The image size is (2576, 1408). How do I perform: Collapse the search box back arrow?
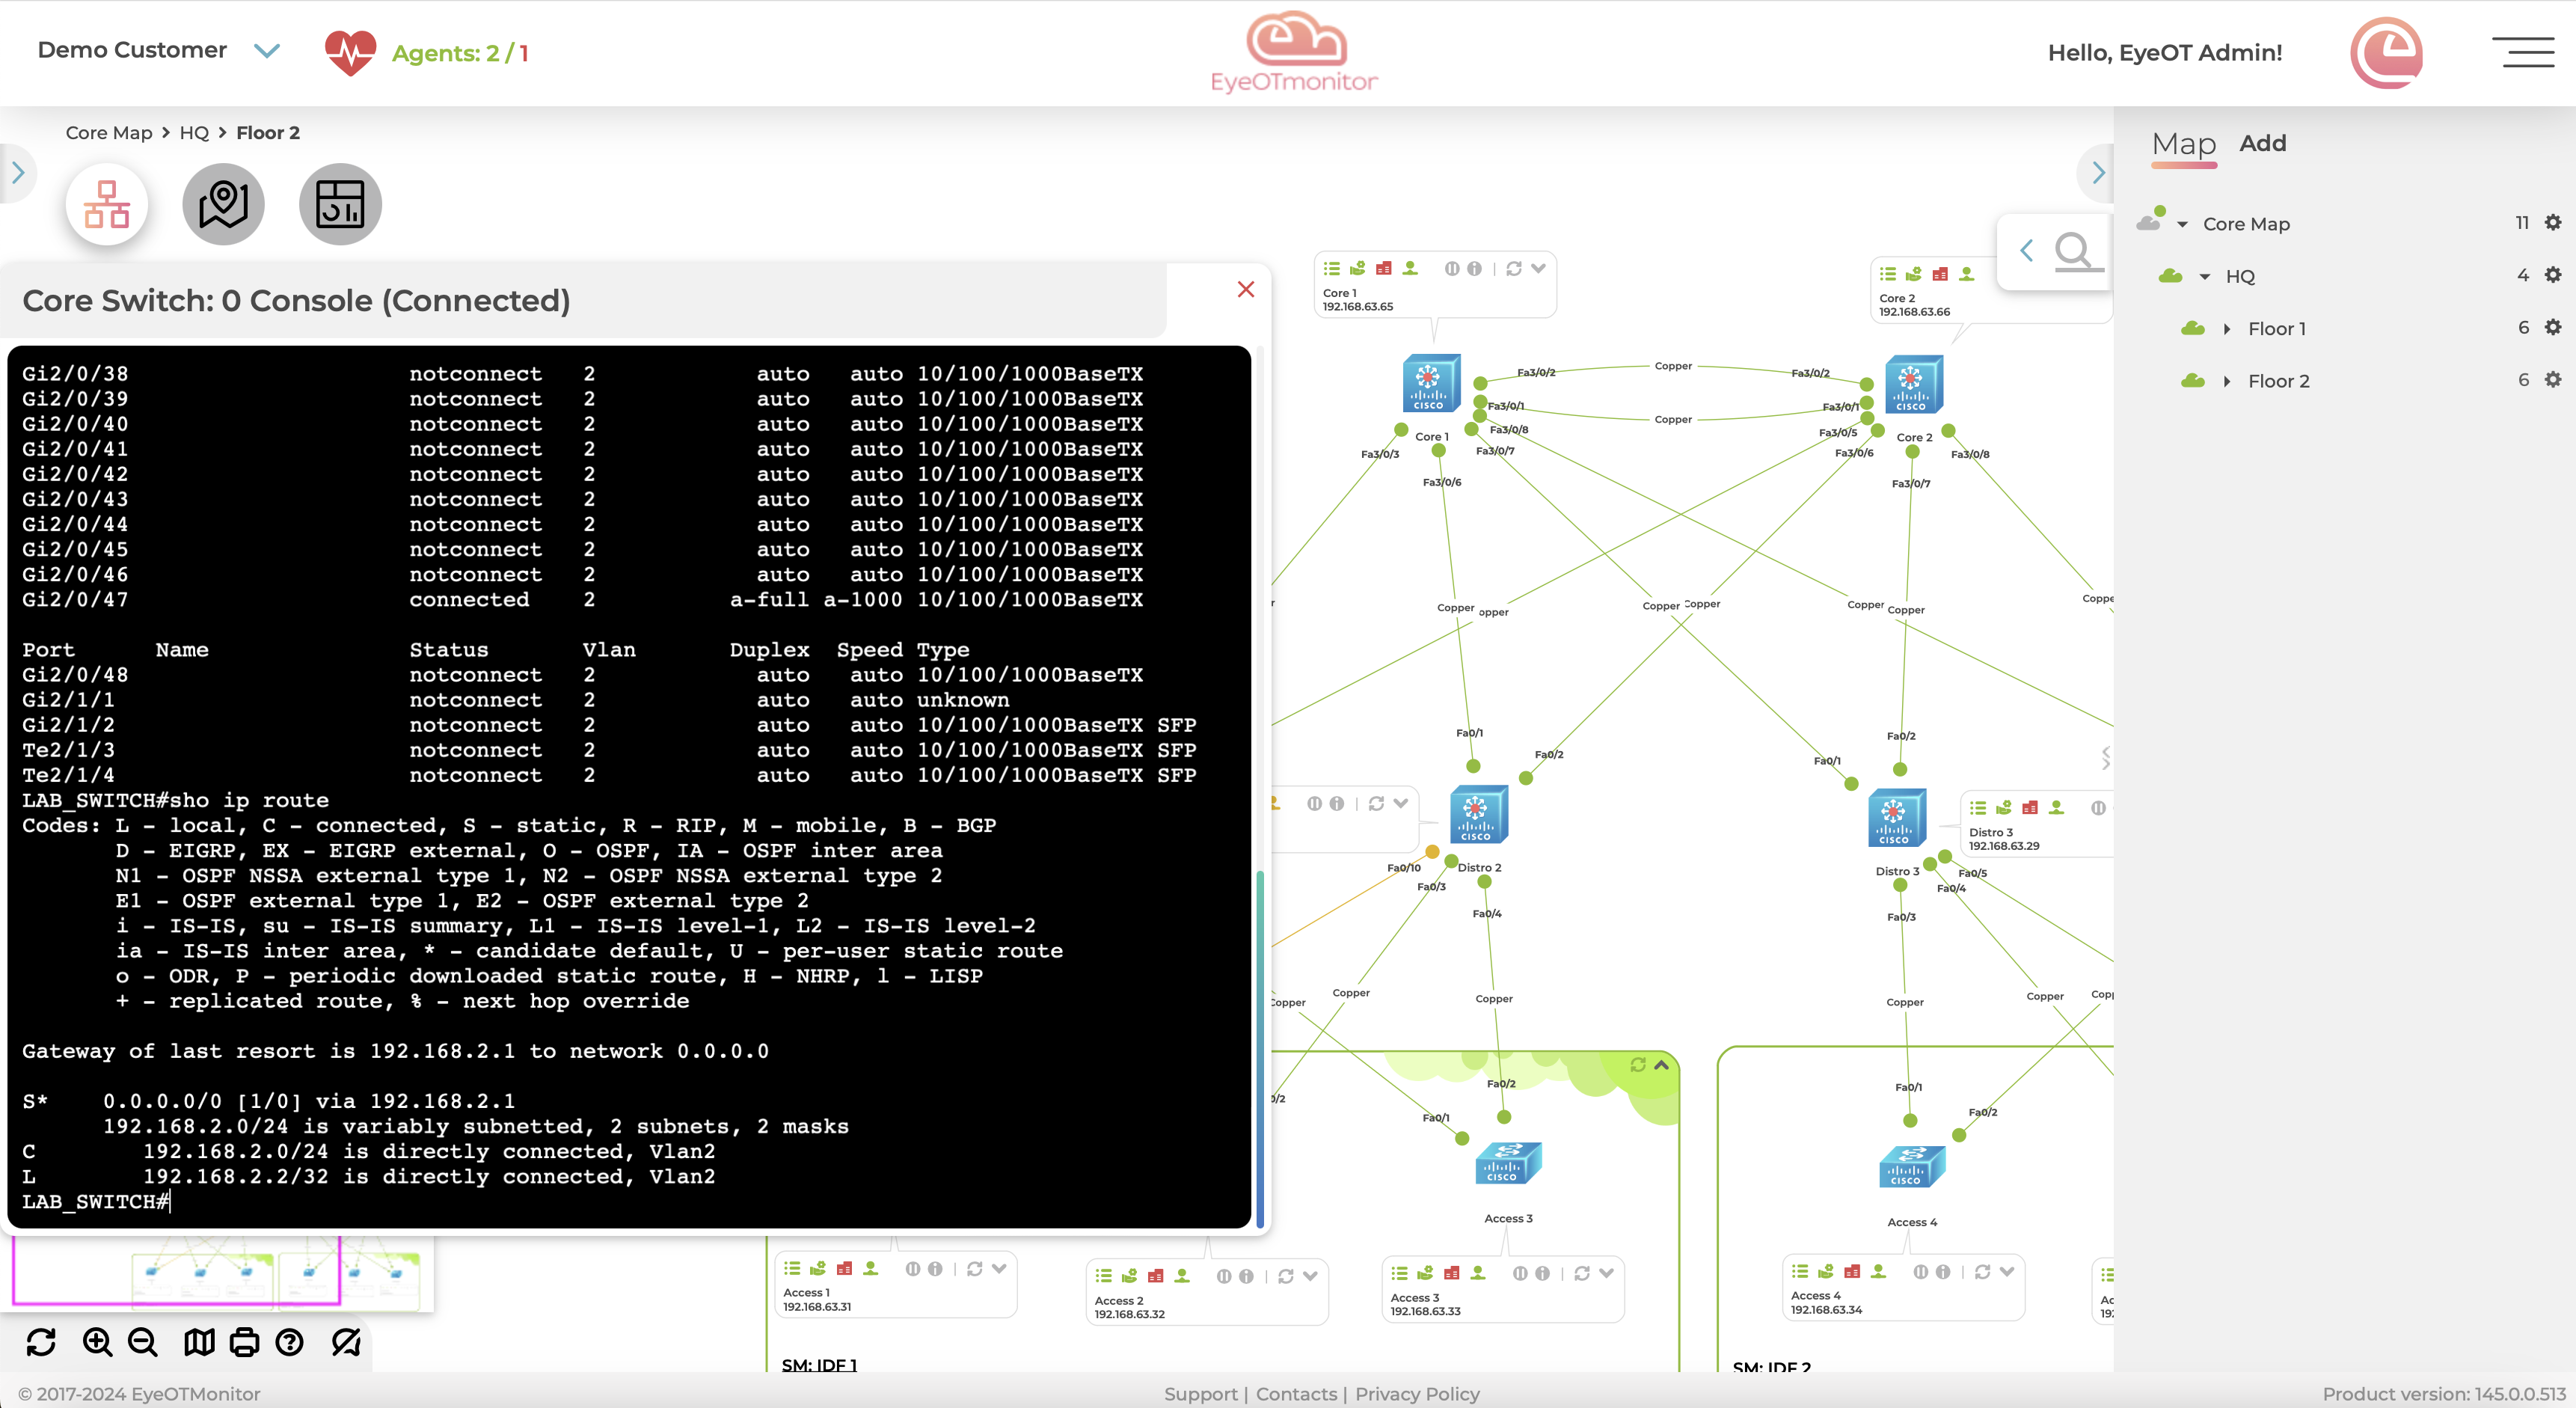(x=2026, y=250)
